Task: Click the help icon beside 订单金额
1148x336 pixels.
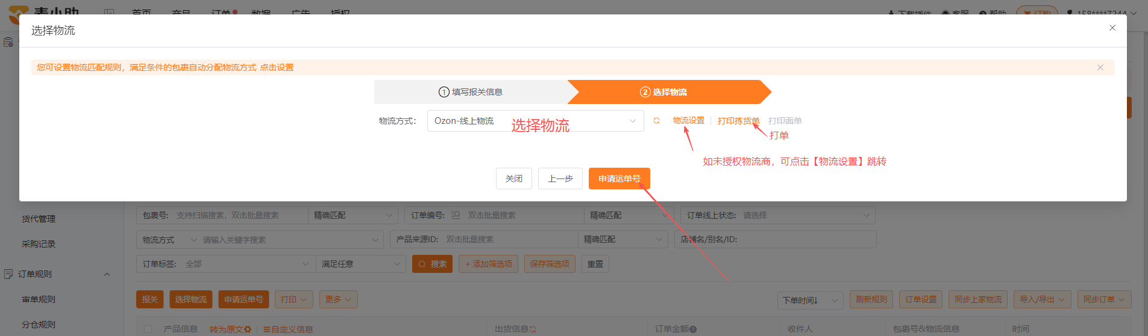Action: tap(693, 329)
